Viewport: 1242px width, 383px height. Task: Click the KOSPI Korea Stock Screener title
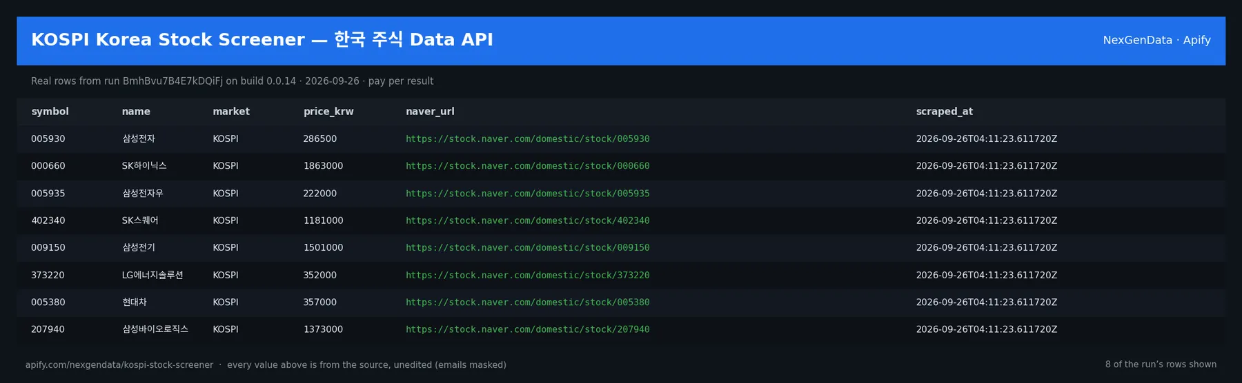pos(262,40)
